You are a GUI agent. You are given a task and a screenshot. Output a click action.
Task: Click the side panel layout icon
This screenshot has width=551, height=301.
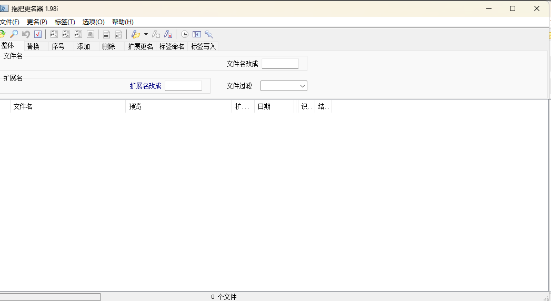tap(197, 34)
